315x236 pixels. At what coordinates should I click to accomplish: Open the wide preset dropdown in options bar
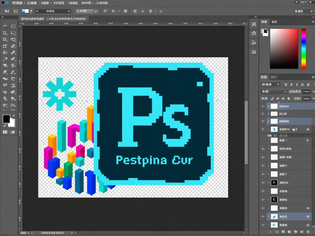pyautogui.click(x=53, y=11)
